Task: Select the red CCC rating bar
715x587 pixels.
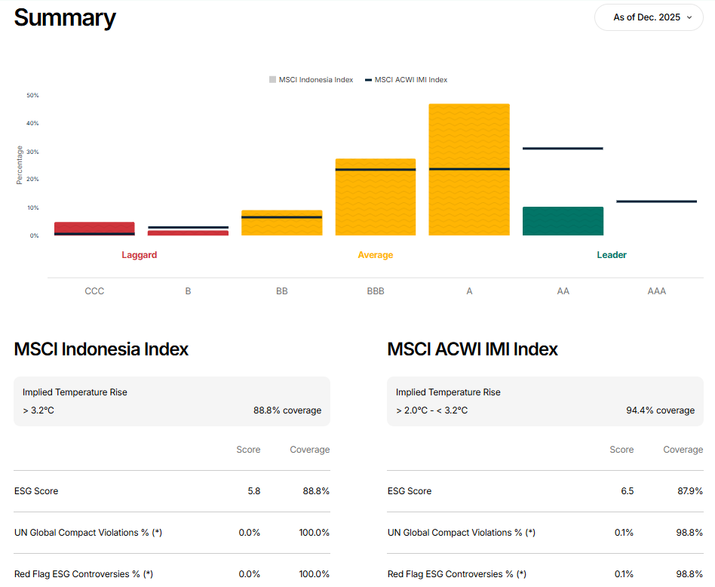Action: [x=94, y=226]
